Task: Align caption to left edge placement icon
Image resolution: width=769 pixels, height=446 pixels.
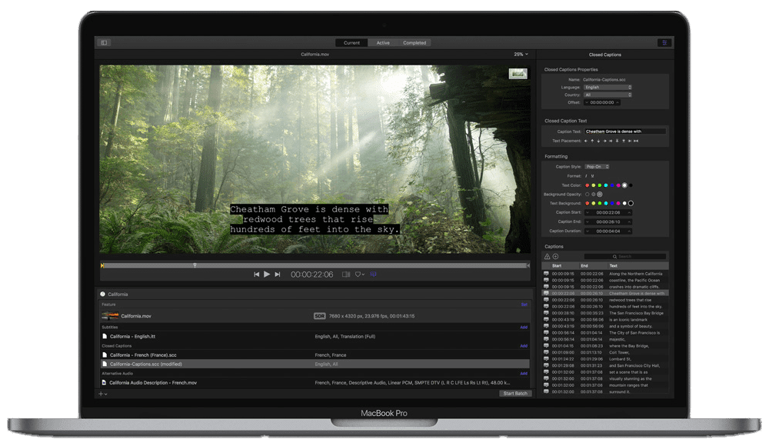Action: (x=611, y=141)
